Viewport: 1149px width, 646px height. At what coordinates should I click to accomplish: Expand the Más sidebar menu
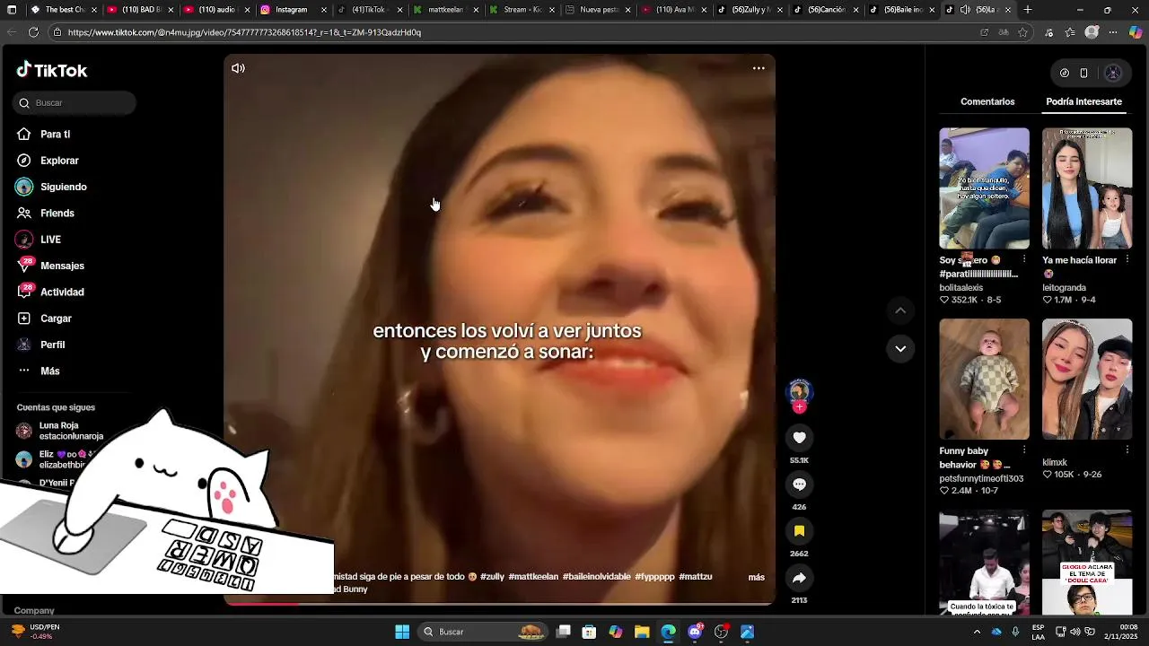[49, 371]
